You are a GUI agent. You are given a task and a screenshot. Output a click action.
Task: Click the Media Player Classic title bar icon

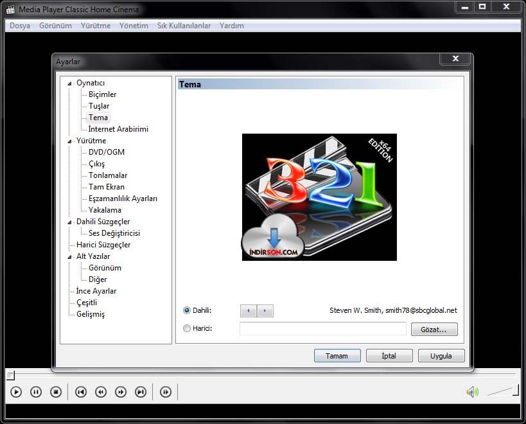[10, 10]
